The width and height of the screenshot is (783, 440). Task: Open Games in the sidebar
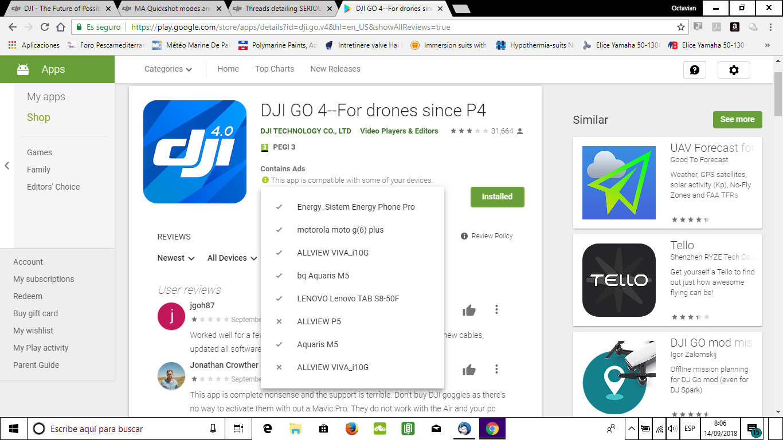tap(40, 152)
